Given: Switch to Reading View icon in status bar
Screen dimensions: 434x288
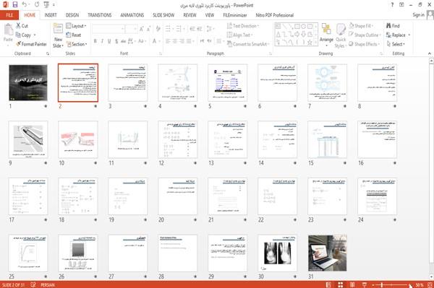Looking at the screenshot, I should click(352, 284).
